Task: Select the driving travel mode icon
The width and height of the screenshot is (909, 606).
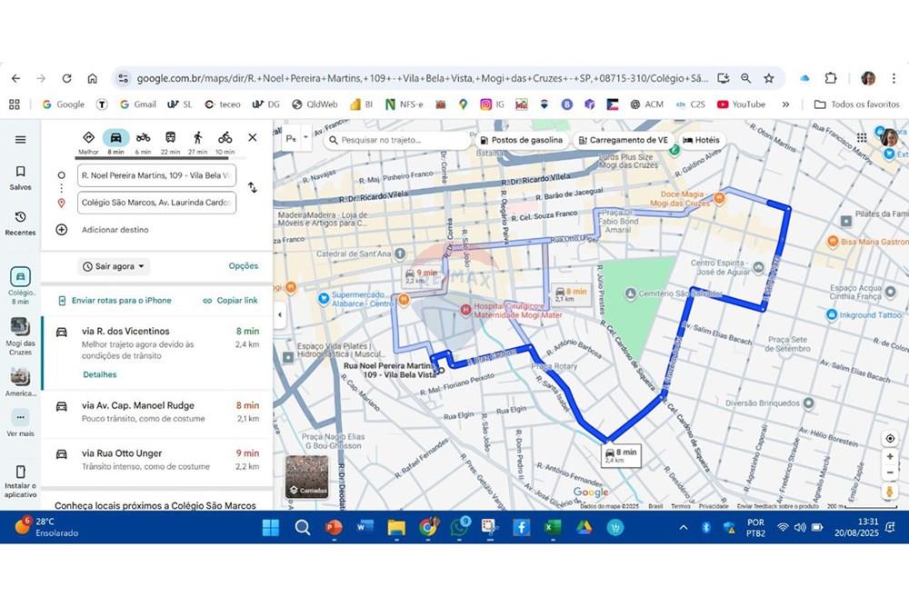Action: point(115,138)
